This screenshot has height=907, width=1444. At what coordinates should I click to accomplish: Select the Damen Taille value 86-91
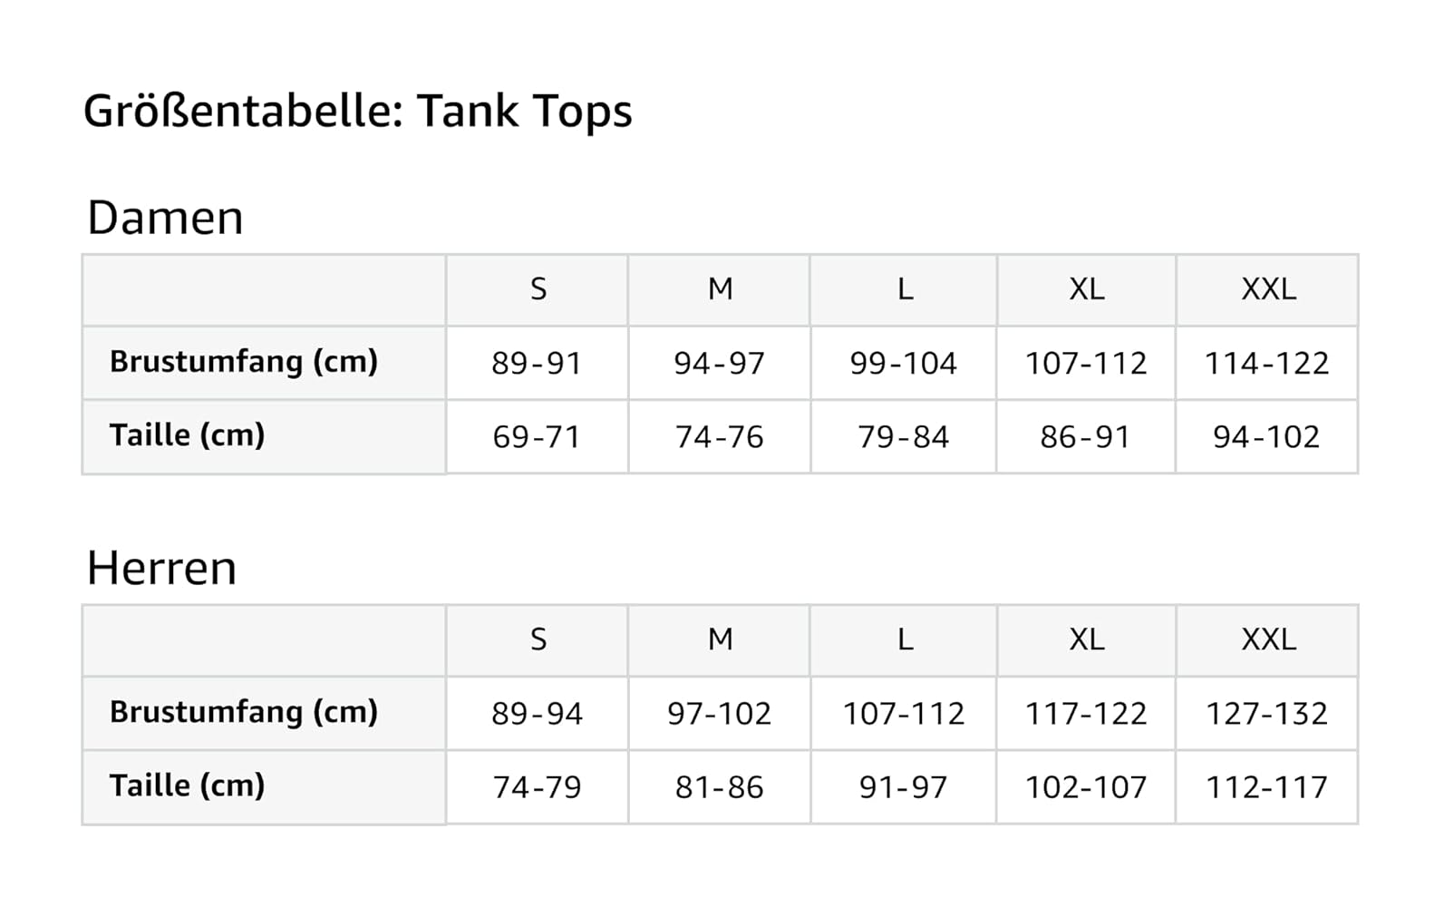pyautogui.click(x=1085, y=437)
